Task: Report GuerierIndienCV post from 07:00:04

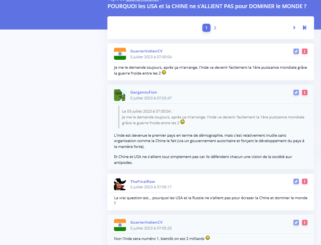Action: (x=305, y=51)
